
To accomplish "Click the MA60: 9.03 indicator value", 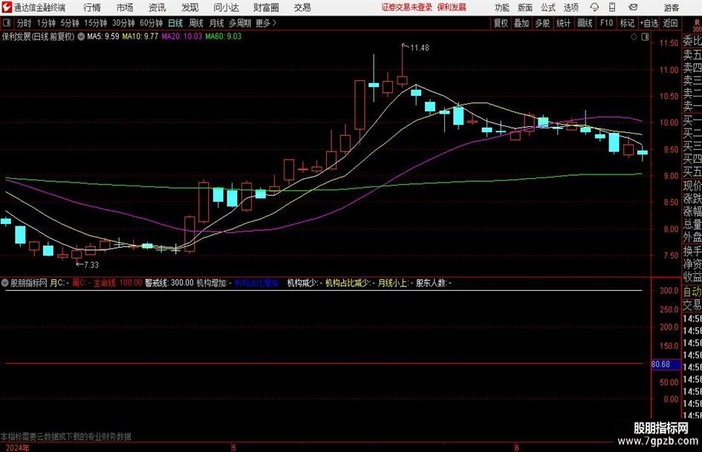I will [x=224, y=36].
